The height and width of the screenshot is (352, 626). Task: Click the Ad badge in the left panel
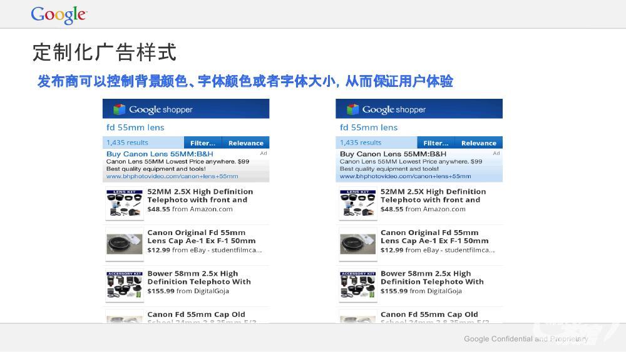(264, 153)
